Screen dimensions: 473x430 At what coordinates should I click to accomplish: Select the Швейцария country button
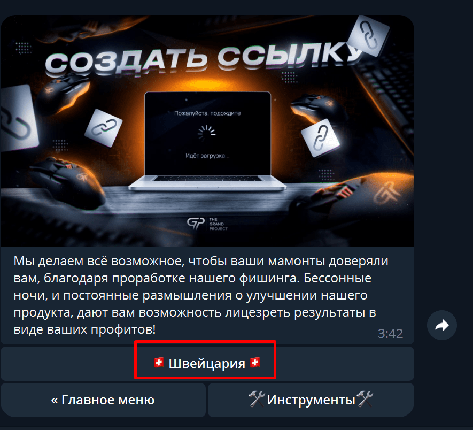pos(207,364)
